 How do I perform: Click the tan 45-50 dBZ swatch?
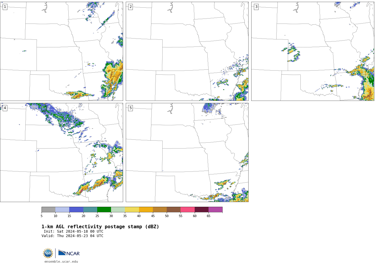click(160, 210)
